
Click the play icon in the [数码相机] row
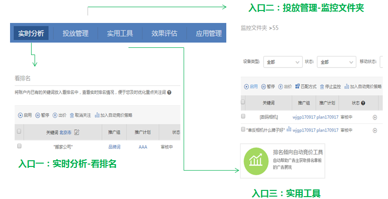point(375,117)
